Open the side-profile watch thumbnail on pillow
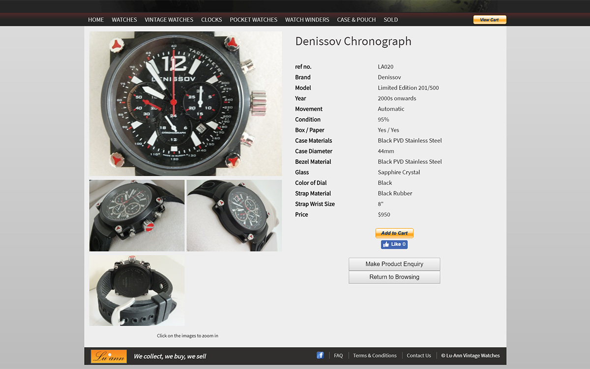This screenshot has height=369, width=590. tap(234, 215)
